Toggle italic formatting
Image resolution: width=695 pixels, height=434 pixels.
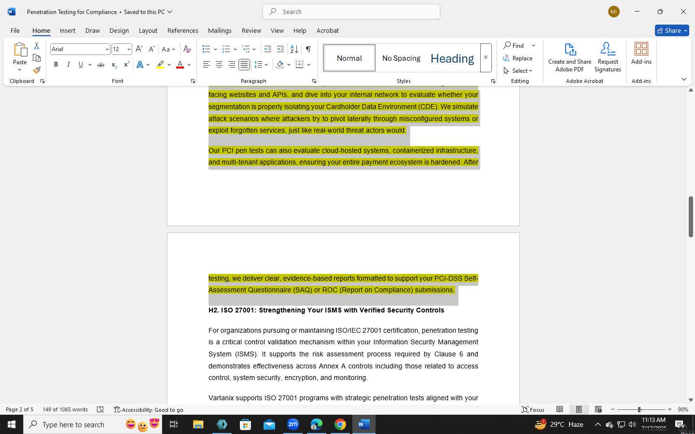[69, 65]
